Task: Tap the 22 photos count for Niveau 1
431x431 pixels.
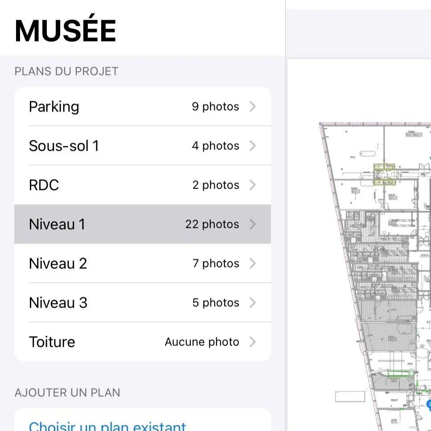Action: click(213, 224)
